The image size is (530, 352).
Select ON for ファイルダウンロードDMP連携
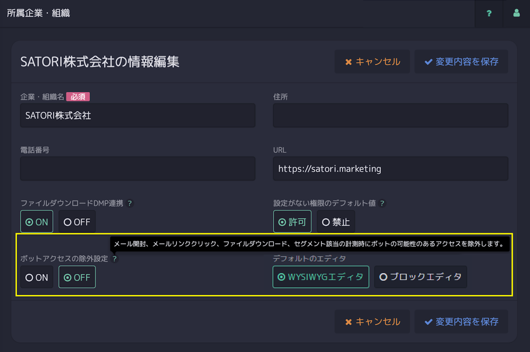pos(37,222)
